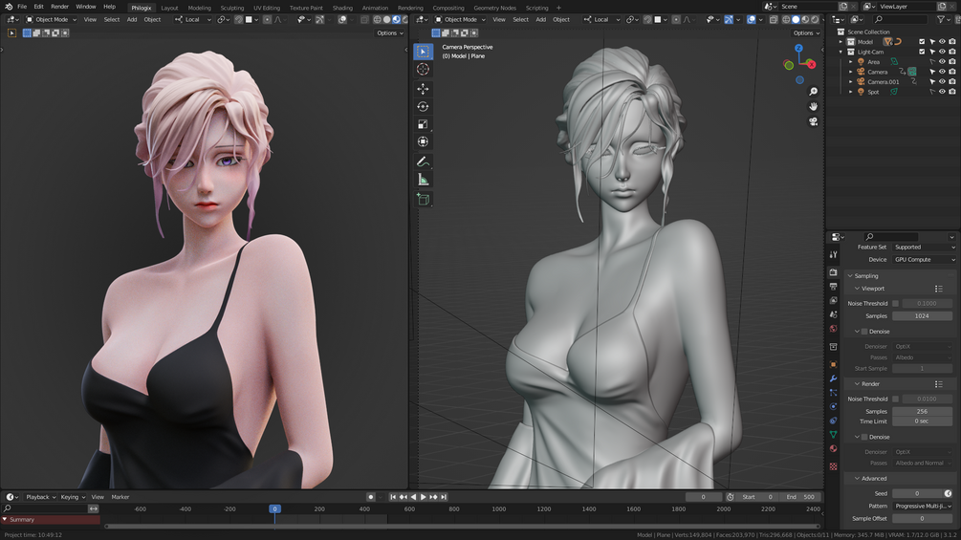Hide the Camera object in outliner
This screenshot has height=540, width=961.
[942, 72]
